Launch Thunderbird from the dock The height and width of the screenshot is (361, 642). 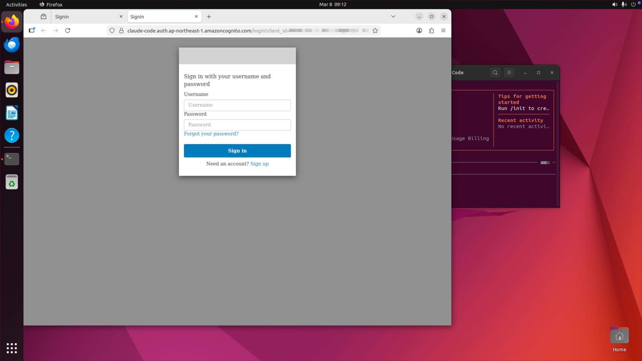(12, 44)
